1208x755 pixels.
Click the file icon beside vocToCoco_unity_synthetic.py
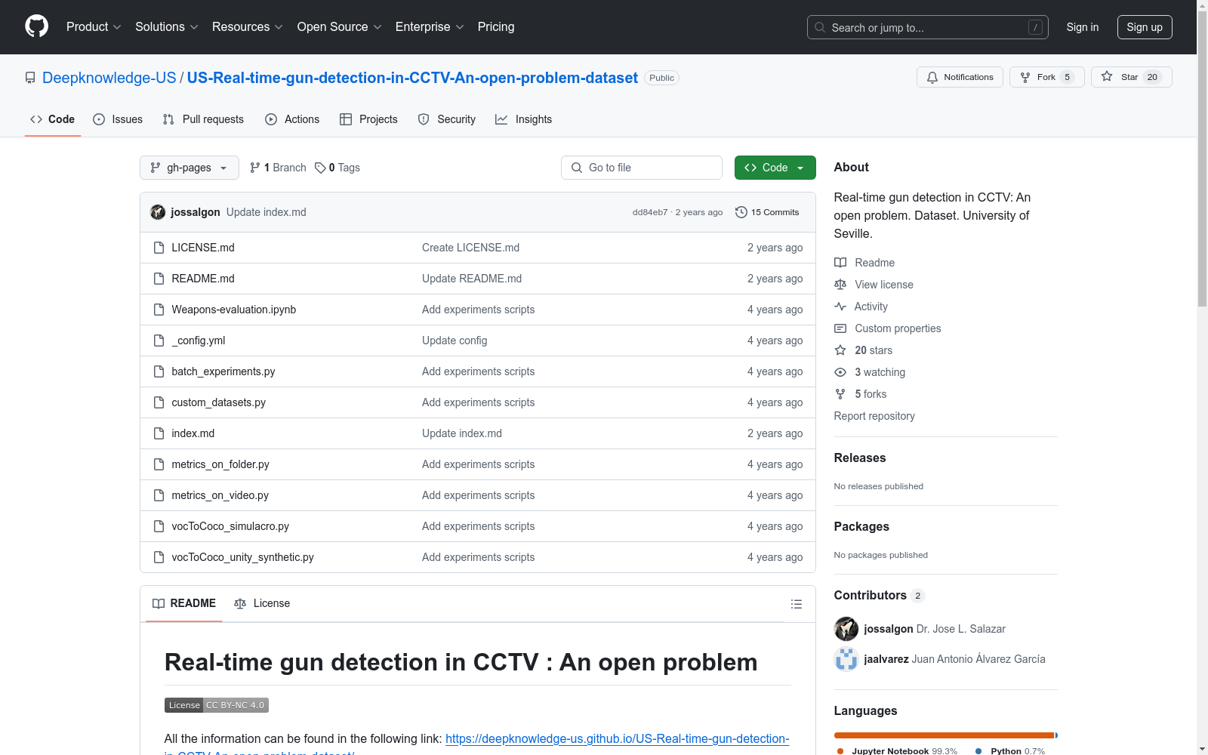[x=159, y=557]
